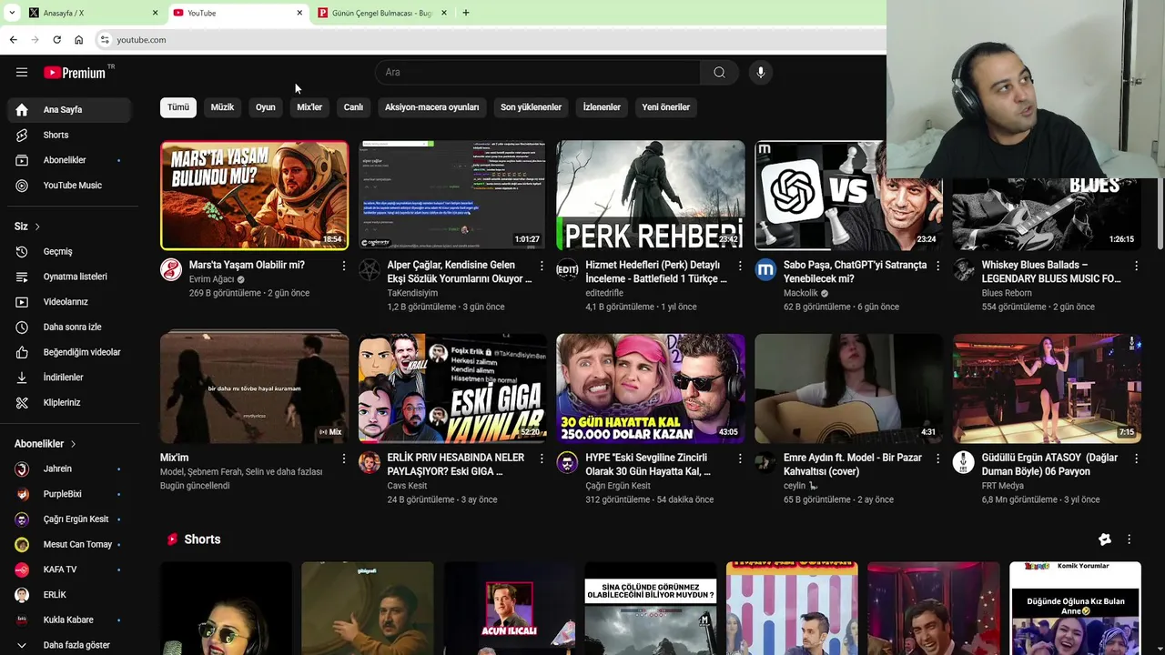Image resolution: width=1165 pixels, height=655 pixels.
Task: Select Yeni öneriler chip
Action: tap(665, 107)
